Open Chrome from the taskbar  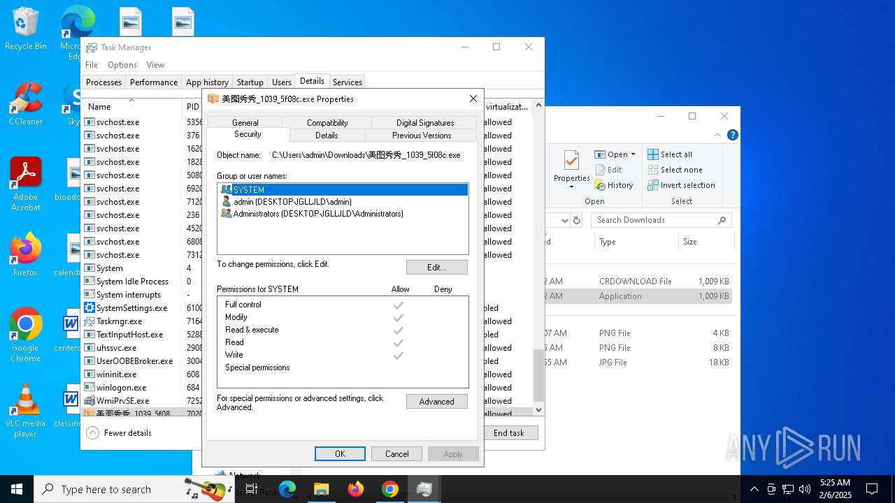390,489
